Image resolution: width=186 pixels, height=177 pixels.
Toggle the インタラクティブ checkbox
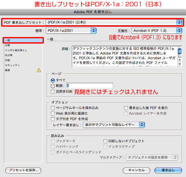pos(105,147)
